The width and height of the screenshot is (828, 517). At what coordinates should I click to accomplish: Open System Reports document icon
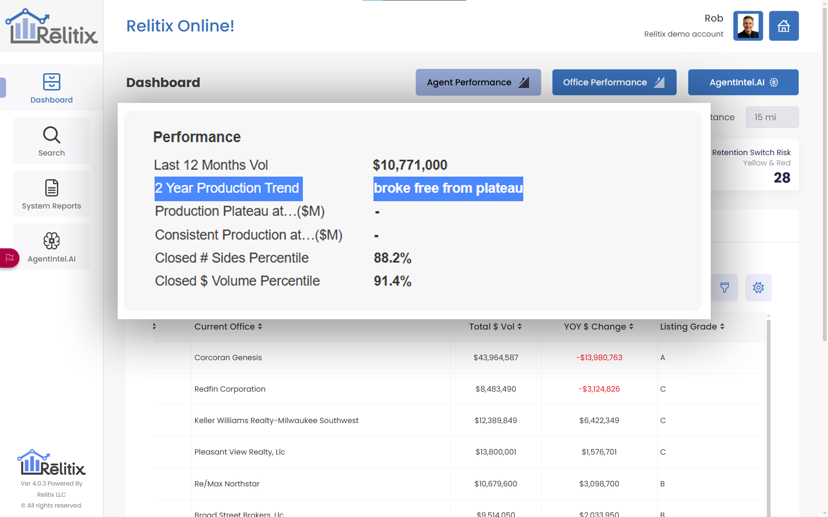tap(51, 188)
